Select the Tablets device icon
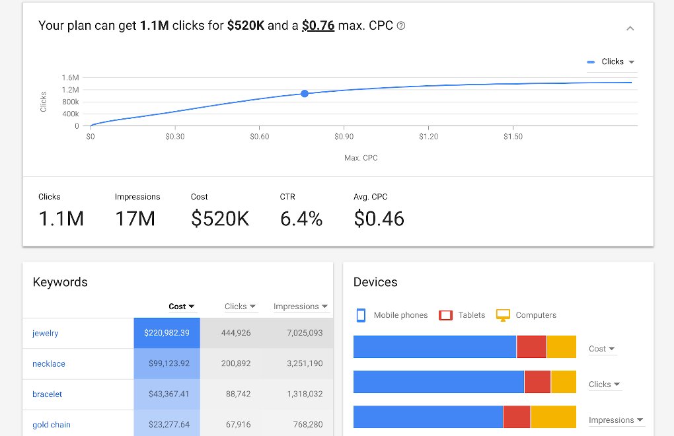 (x=445, y=315)
